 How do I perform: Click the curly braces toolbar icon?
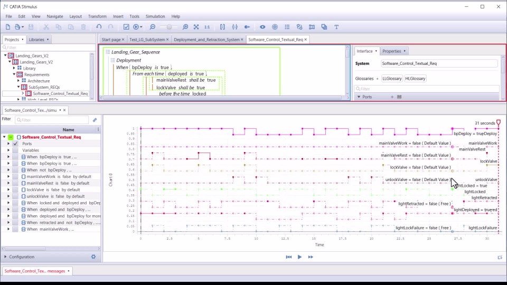point(234,27)
